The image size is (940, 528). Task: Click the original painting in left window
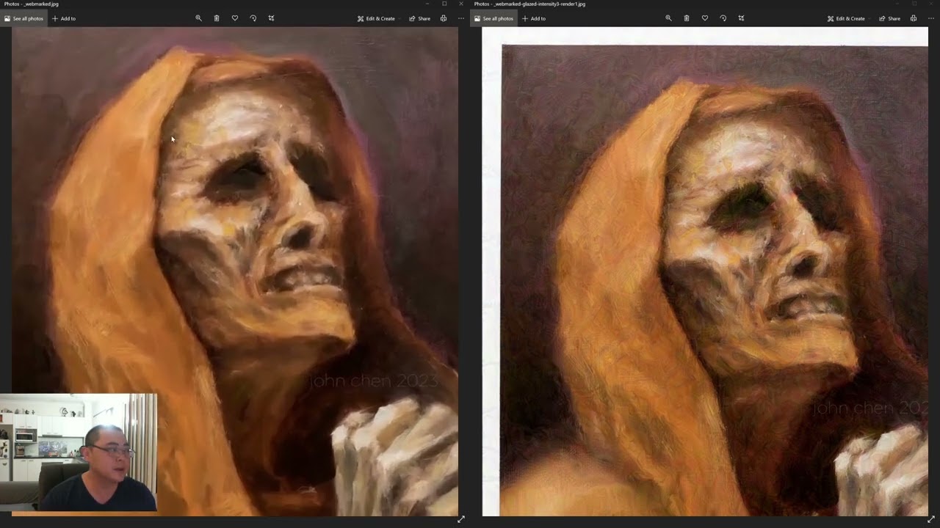(235, 271)
